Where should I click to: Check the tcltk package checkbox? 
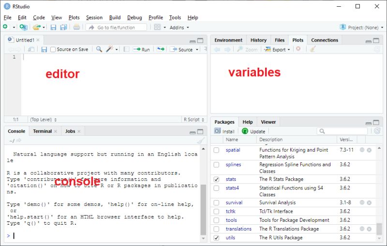pos(216,212)
